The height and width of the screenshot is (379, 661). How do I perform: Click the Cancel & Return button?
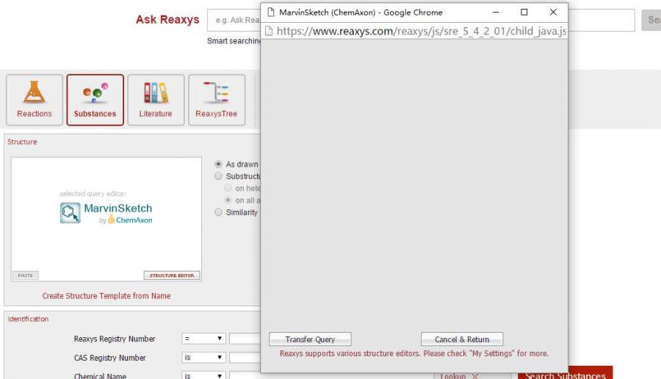tap(462, 339)
